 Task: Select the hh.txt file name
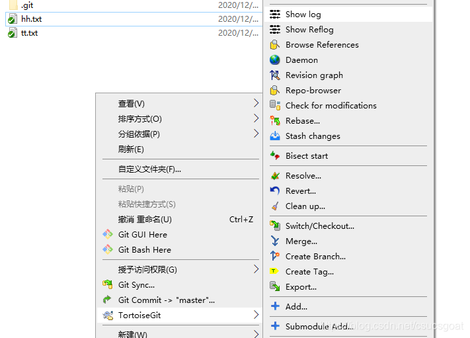point(32,19)
